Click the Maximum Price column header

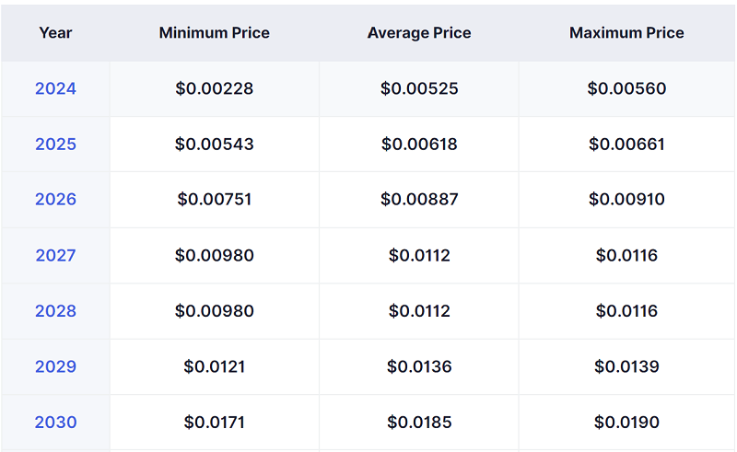[x=626, y=33]
